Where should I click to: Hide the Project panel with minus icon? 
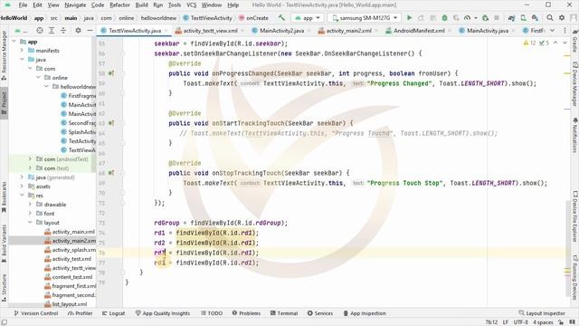point(90,30)
